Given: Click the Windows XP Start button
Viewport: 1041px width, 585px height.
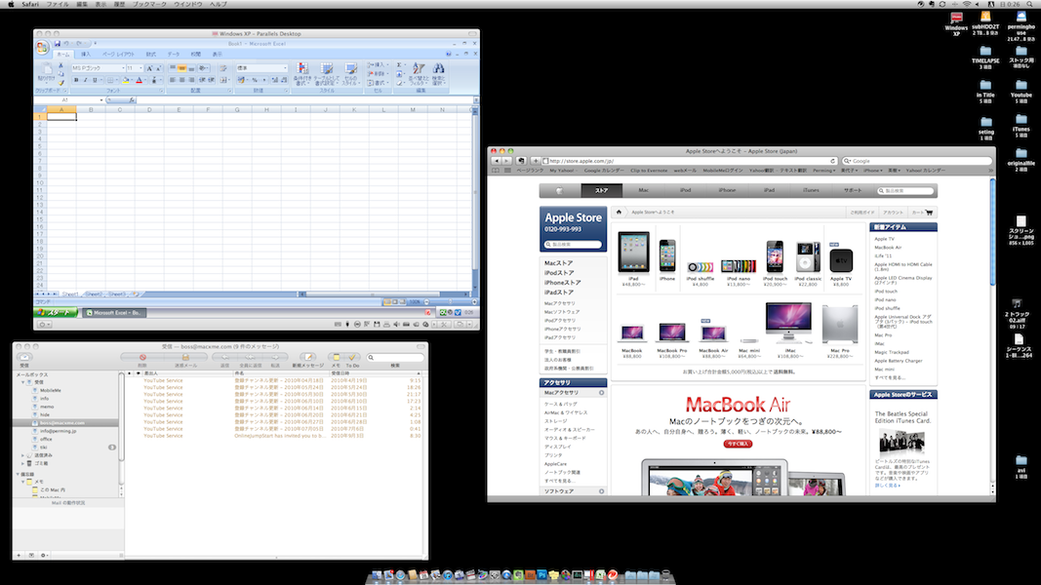Looking at the screenshot, I should [56, 312].
